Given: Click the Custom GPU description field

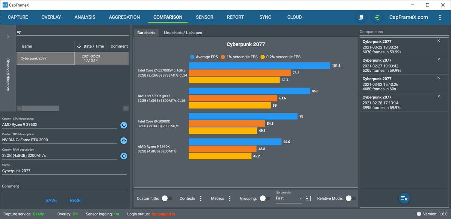Looking at the screenshot, I should click(59, 140).
